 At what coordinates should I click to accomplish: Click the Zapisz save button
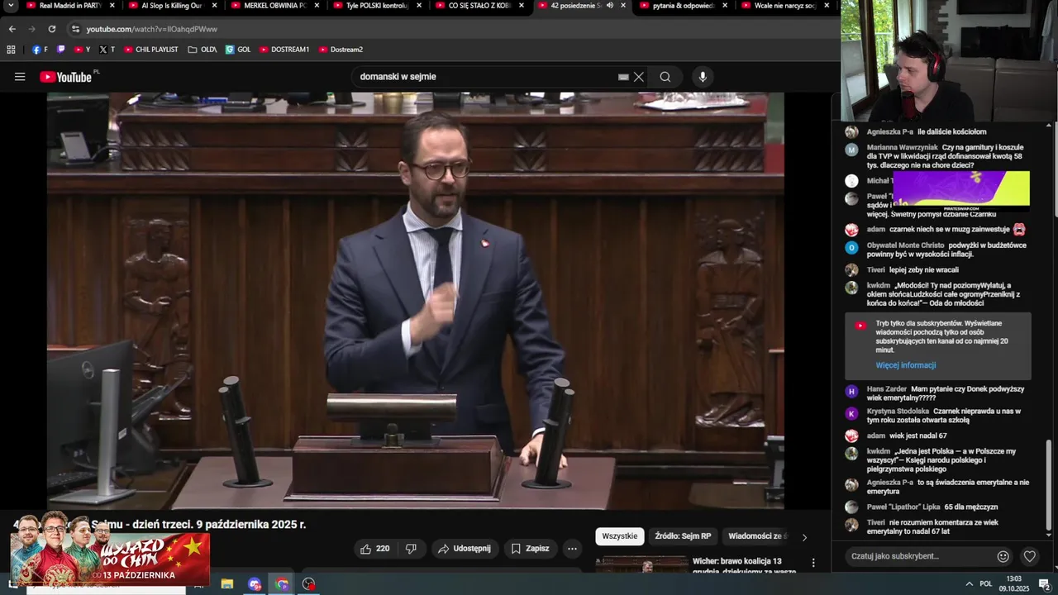click(x=530, y=549)
